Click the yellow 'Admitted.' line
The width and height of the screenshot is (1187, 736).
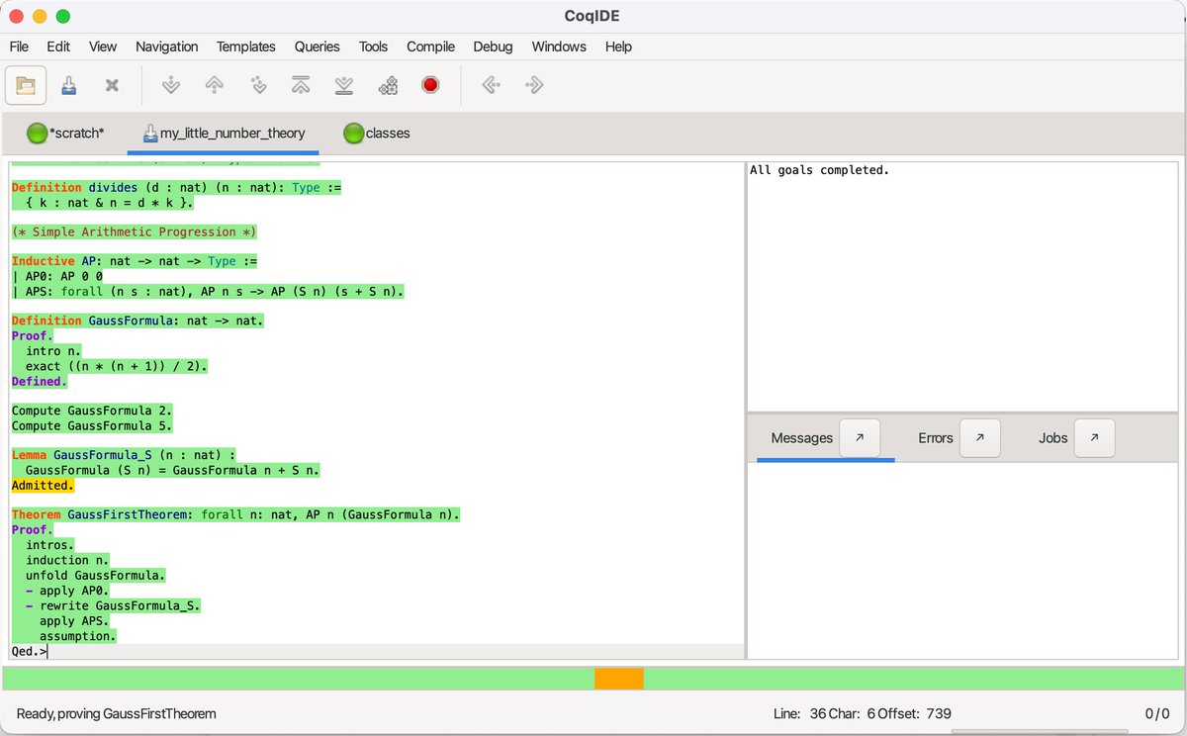[43, 486]
